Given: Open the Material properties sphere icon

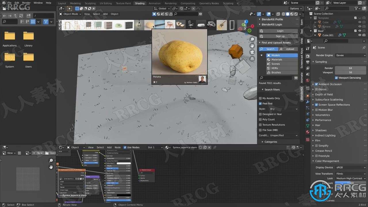Looking at the screenshot, I should (308, 132).
